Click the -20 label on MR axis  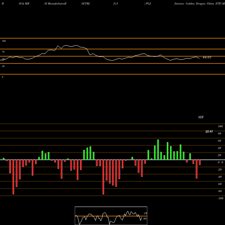pyautogui.click(x=220, y=170)
